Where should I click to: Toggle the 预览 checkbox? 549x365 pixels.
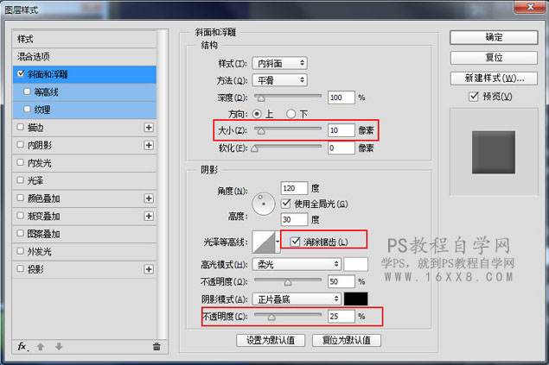click(x=474, y=97)
